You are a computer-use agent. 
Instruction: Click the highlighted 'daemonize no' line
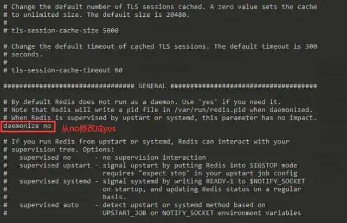(28, 126)
